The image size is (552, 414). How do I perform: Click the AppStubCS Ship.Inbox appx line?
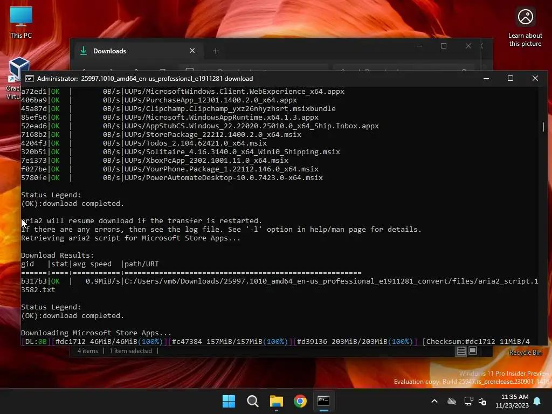pos(199,126)
